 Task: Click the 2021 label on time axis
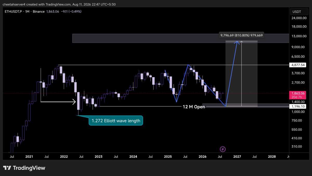coord(29,157)
